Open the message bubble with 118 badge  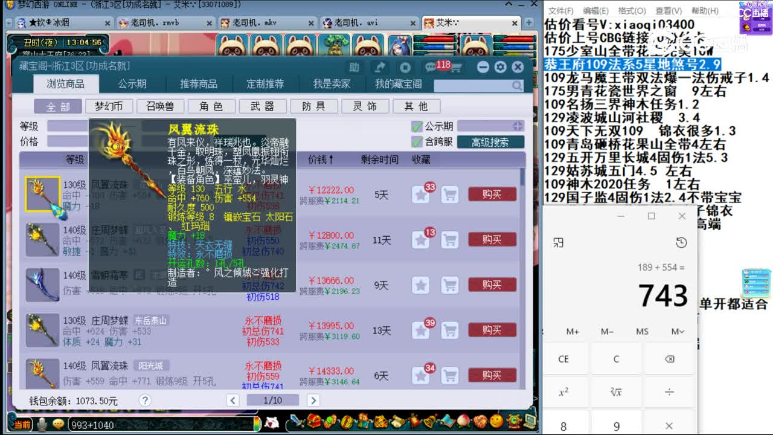pos(431,67)
